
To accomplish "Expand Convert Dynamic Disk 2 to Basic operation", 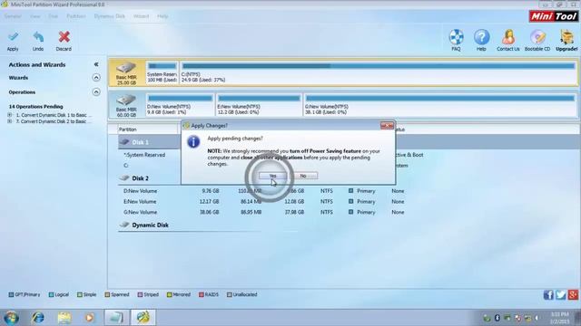I will (x=10, y=121).
